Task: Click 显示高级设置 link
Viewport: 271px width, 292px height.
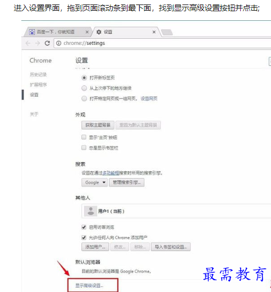Action: tap(89, 285)
